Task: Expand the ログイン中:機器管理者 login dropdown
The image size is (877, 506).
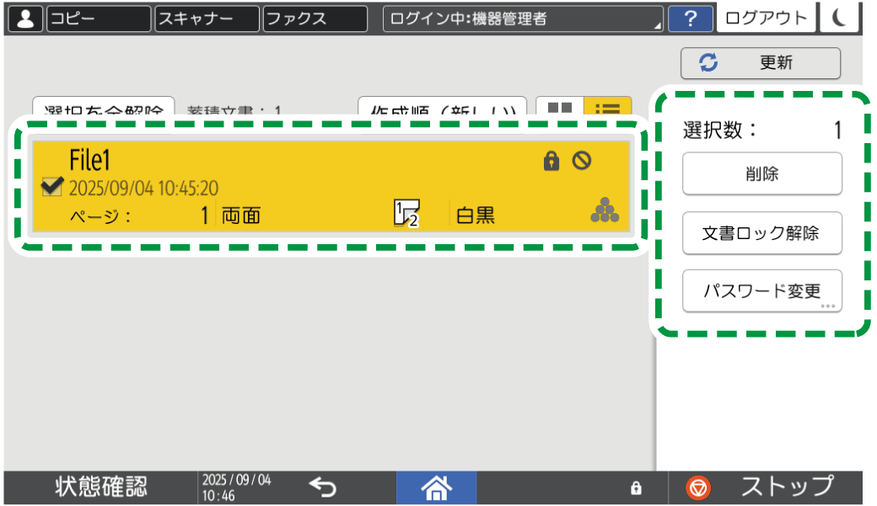Action: click(523, 19)
